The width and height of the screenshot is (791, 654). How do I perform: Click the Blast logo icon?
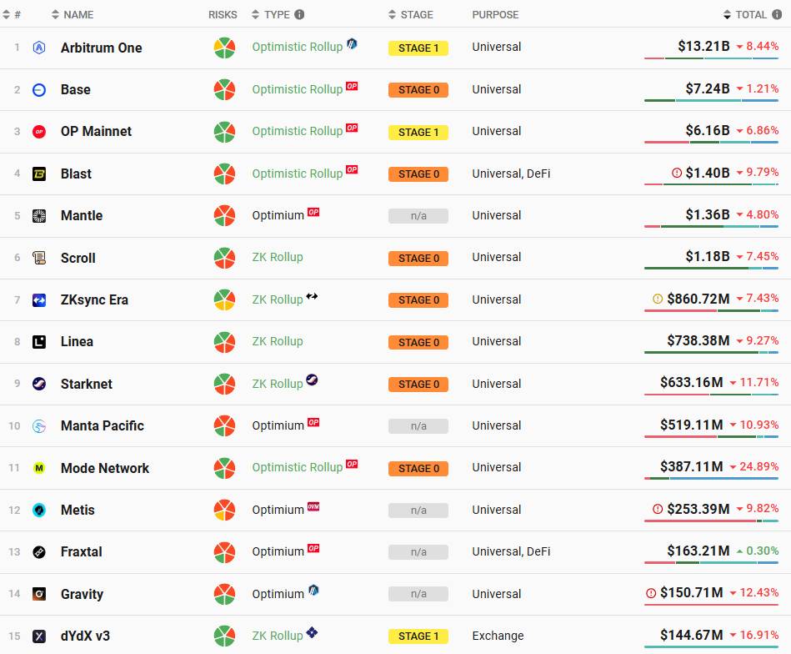[x=39, y=174]
